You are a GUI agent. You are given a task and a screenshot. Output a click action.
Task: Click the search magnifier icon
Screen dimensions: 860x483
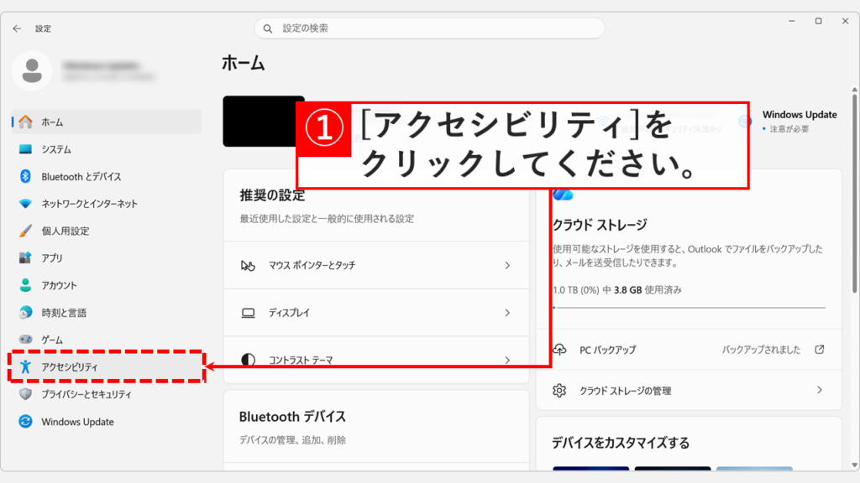click(268, 29)
